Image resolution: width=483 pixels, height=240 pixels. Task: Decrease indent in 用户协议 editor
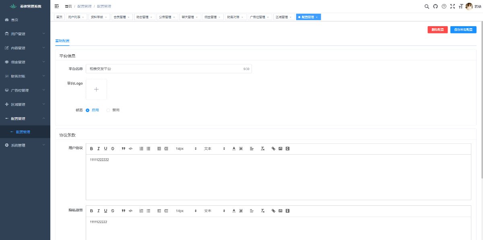[x=159, y=149]
